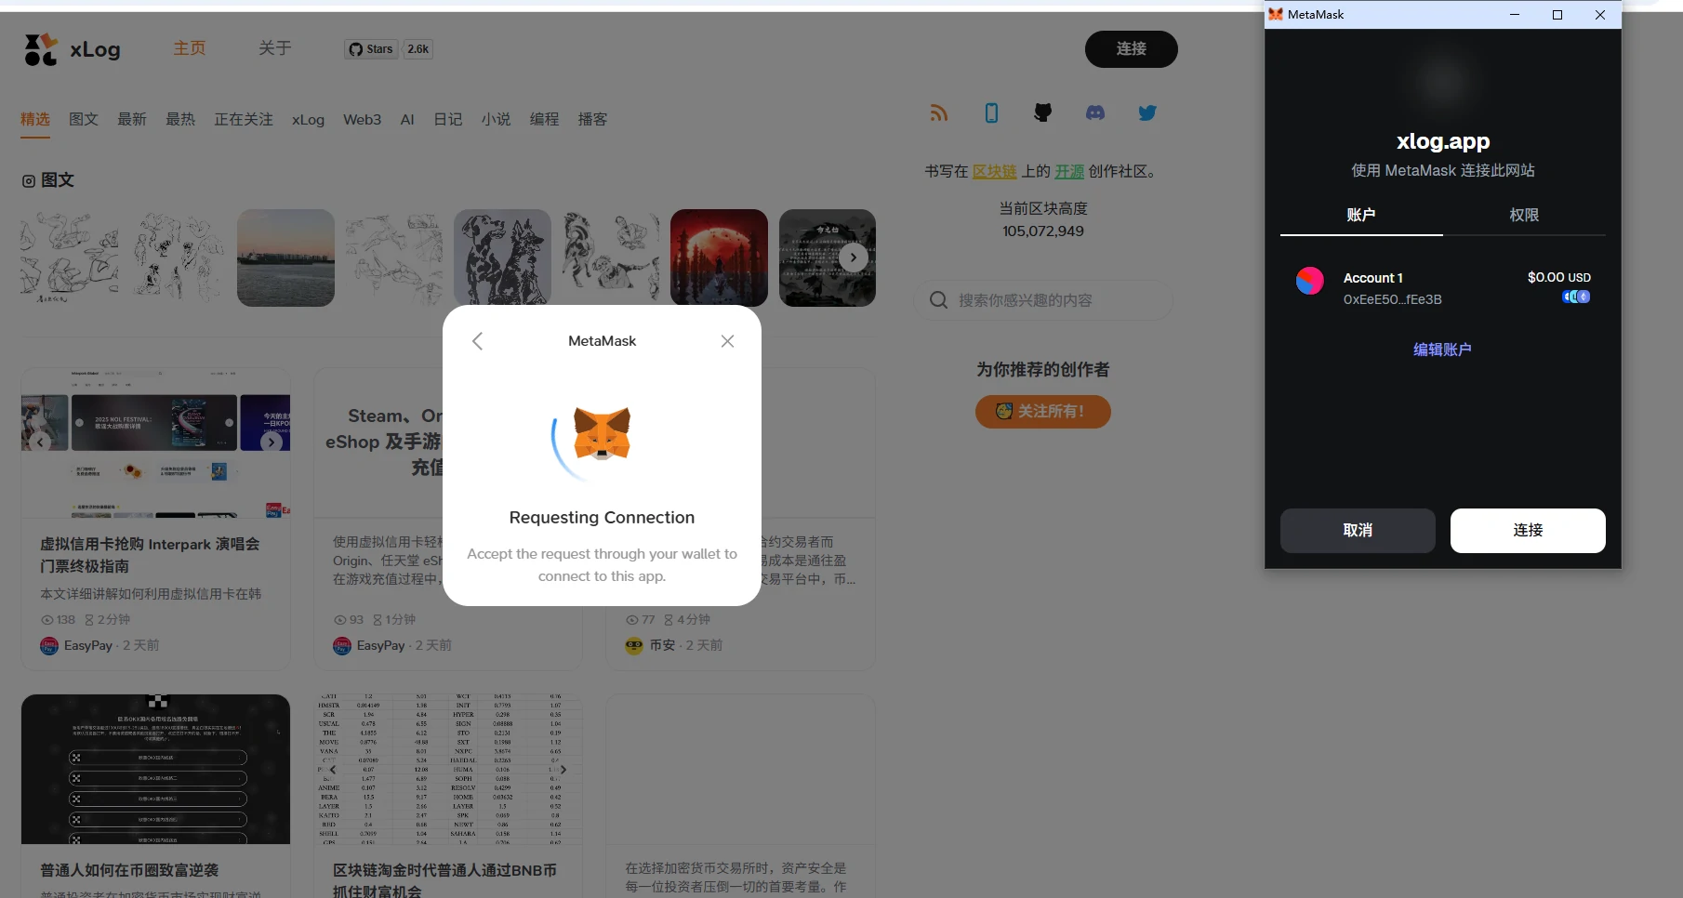
Task: Open the Twitter bird icon link
Action: point(1147,113)
